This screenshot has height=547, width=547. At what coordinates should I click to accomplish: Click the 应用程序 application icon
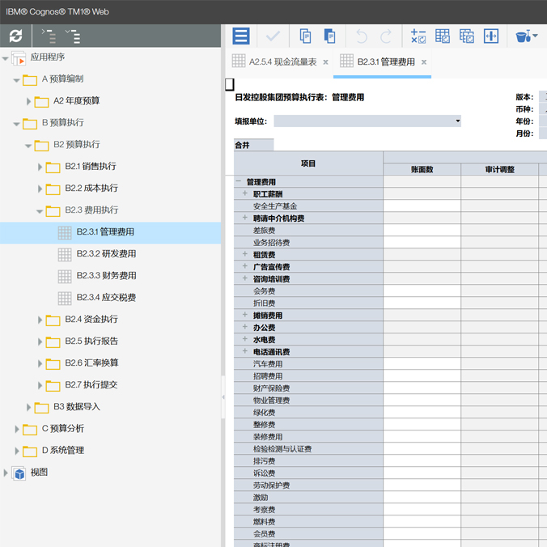[x=19, y=58]
